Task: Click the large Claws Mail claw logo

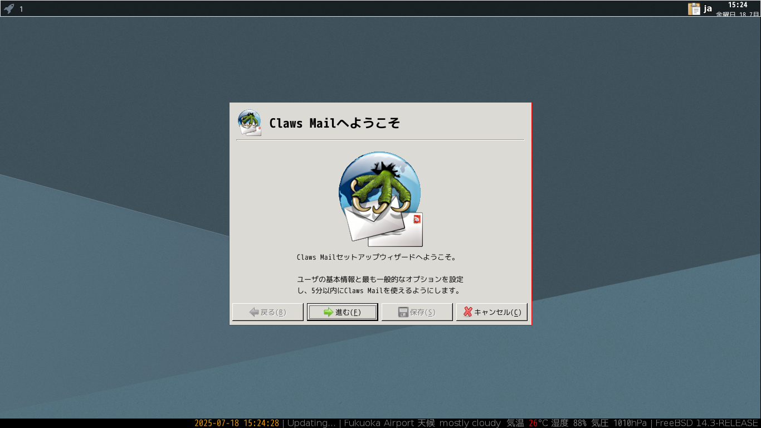Action: (x=380, y=199)
